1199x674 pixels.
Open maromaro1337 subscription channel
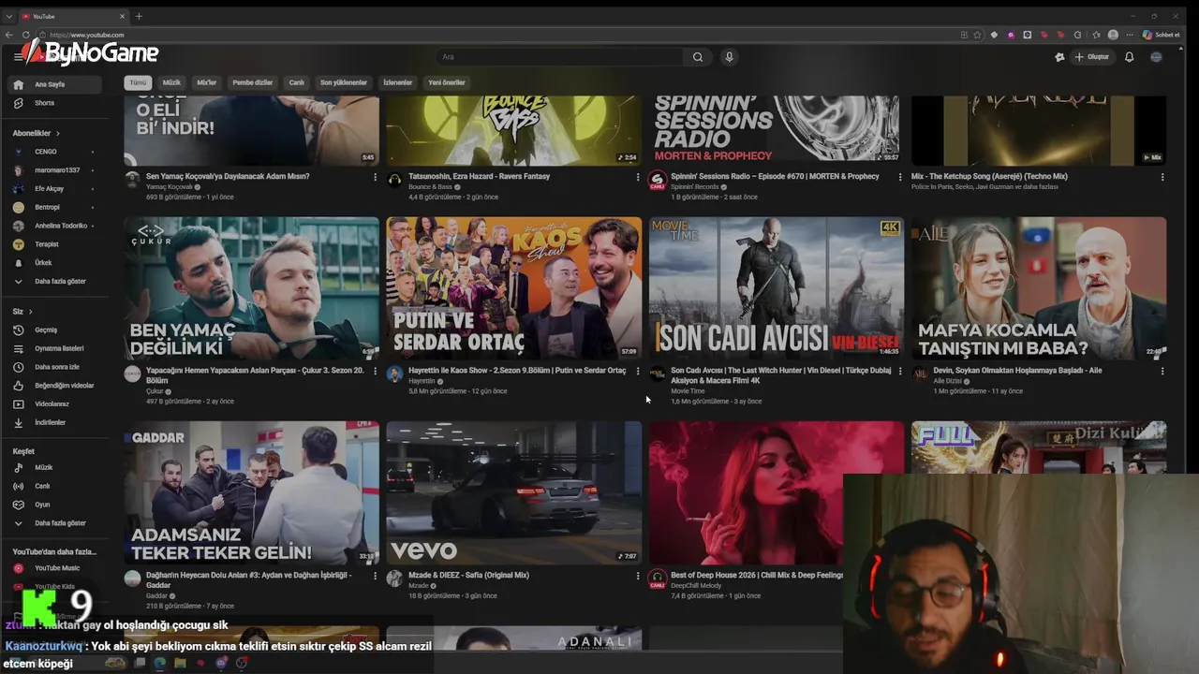[56, 170]
